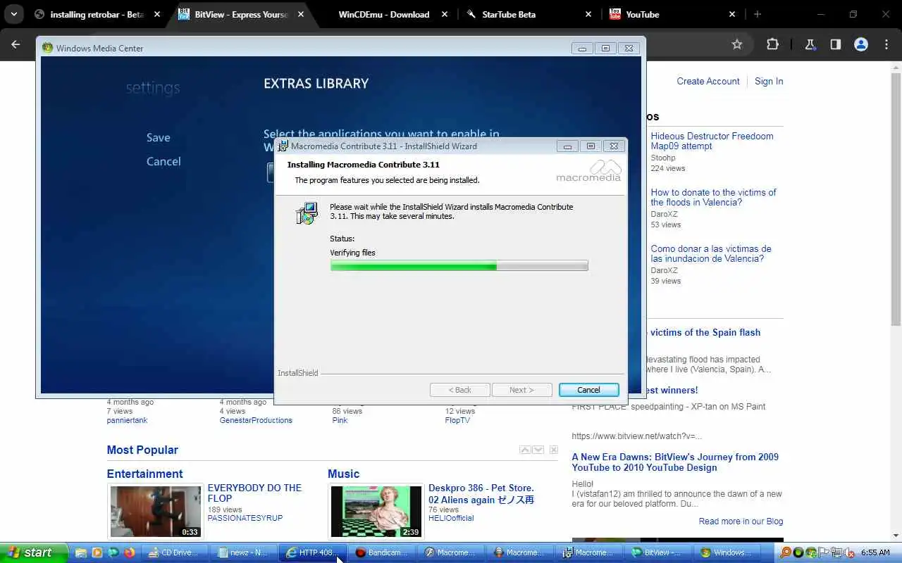
Task: Open the Windows Media Center taskbar button
Action: click(727, 552)
